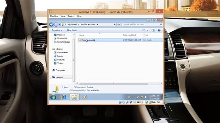220x123 pixels.
Task: Select Network in navigation pane
Action: tap(59, 77)
